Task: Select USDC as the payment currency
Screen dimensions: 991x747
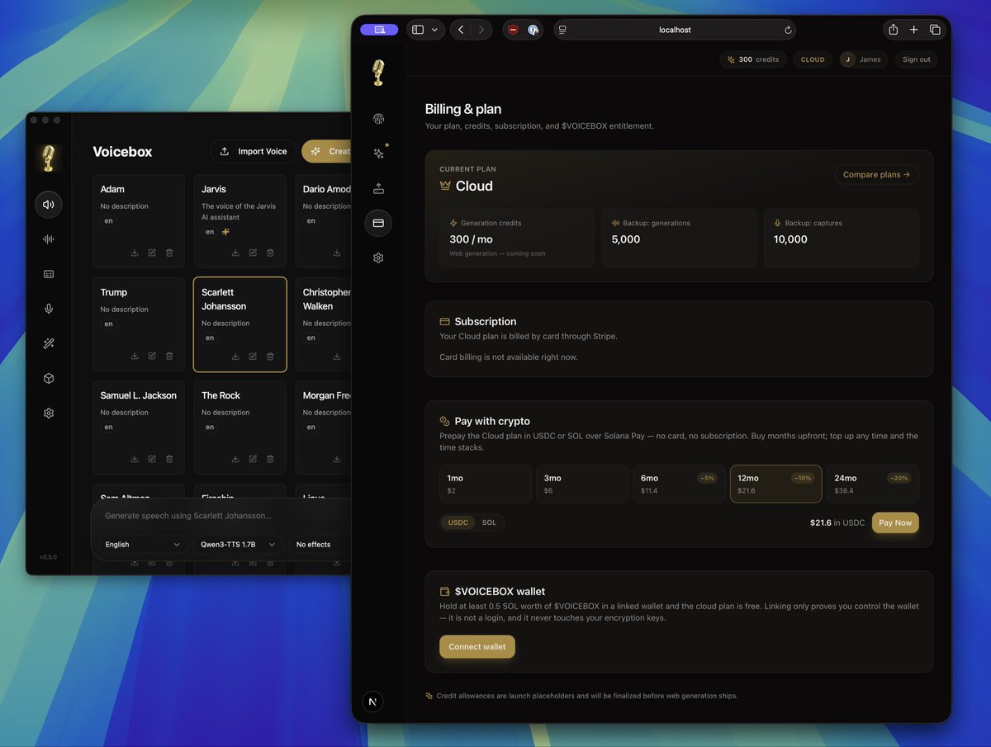Action: 458,522
